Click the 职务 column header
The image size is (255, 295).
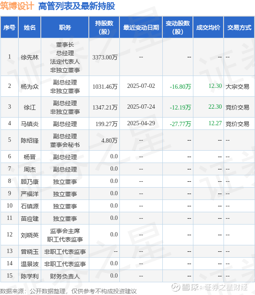point(65,28)
